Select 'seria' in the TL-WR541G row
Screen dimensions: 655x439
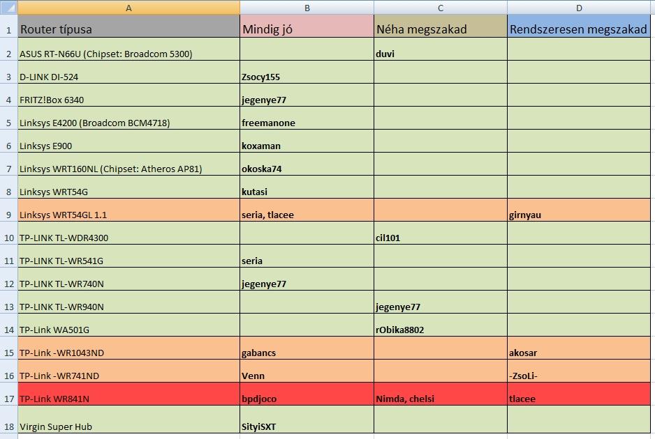coord(307,256)
